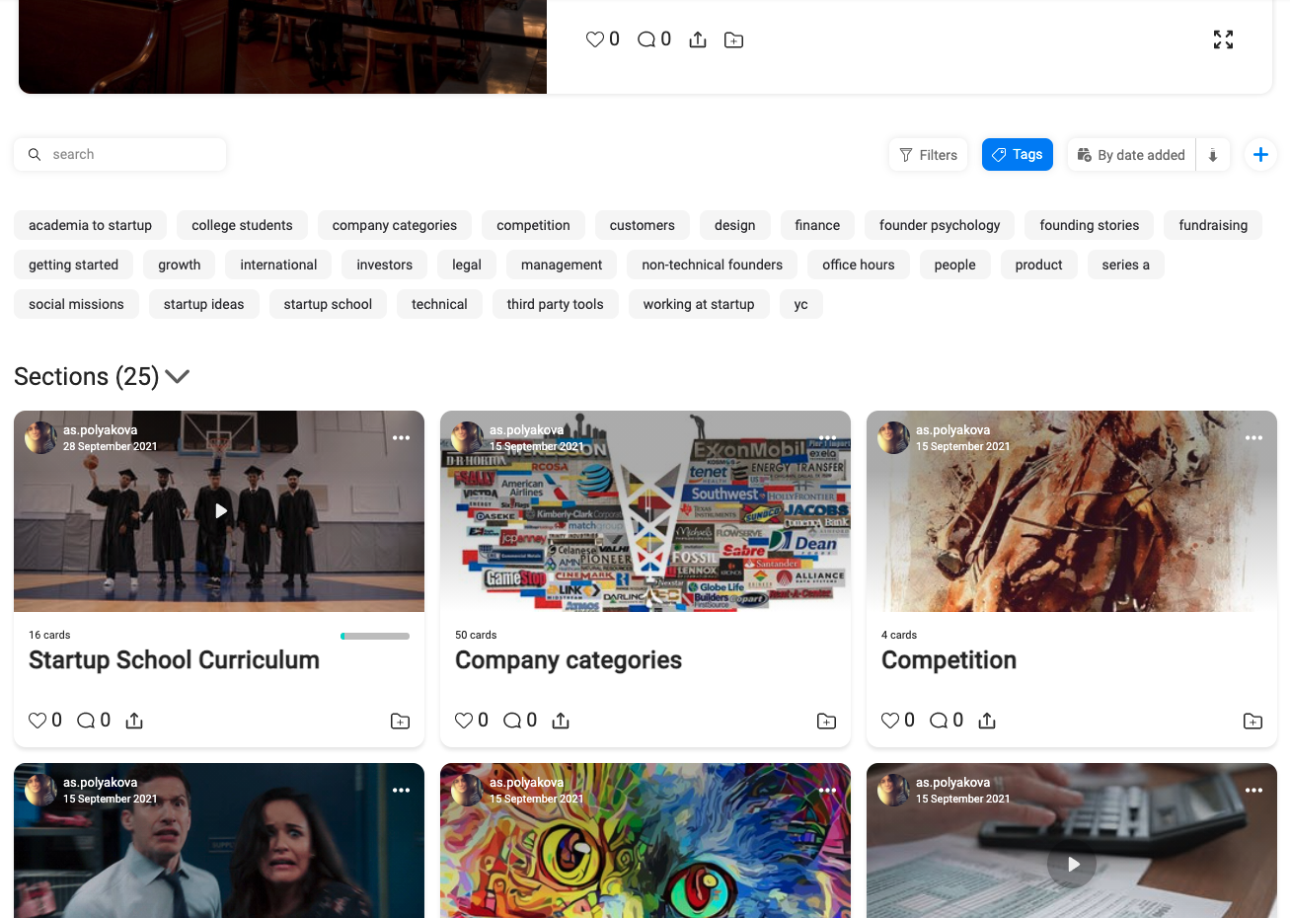Open the options menu on the Competition card
This screenshot has width=1290, height=918.
[x=1253, y=437]
